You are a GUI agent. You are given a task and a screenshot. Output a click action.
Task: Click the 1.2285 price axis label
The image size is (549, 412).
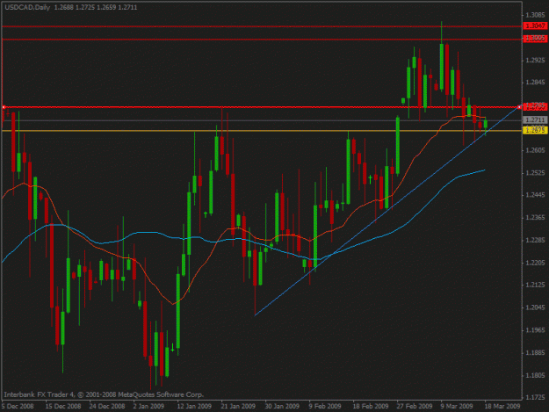[x=535, y=240]
